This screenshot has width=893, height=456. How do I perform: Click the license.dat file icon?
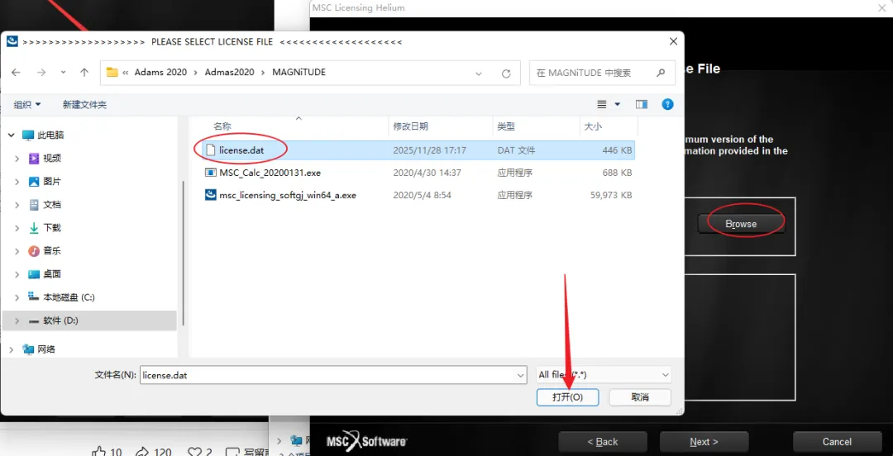click(x=211, y=150)
